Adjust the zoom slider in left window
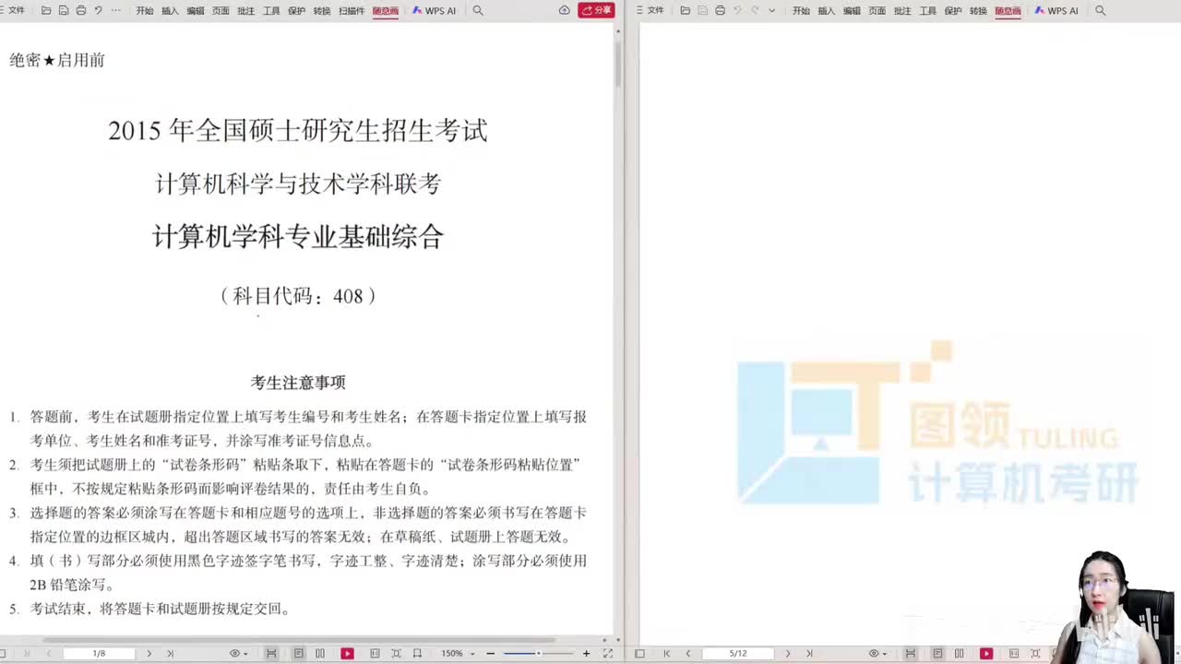Viewport: 1181px width, 664px height. (538, 653)
